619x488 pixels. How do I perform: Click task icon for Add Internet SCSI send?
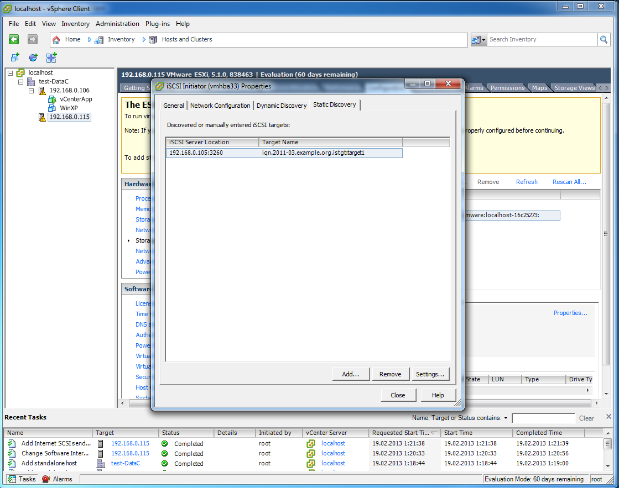tap(12, 443)
